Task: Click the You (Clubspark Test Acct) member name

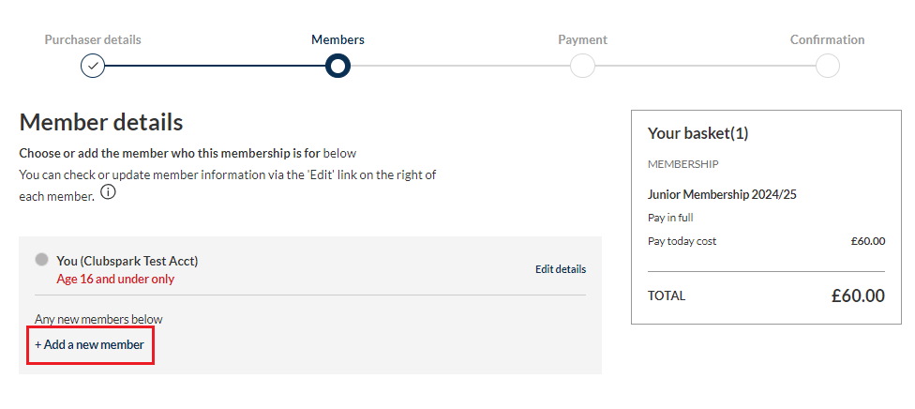Action: [127, 261]
